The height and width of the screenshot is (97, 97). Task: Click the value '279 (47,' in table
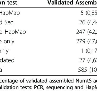point(87,41)
